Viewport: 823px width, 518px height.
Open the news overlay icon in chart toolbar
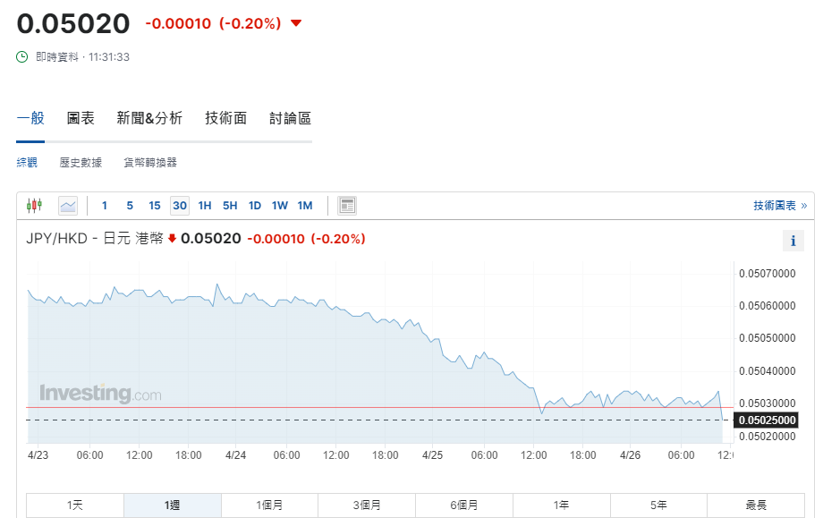tap(347, 206)
